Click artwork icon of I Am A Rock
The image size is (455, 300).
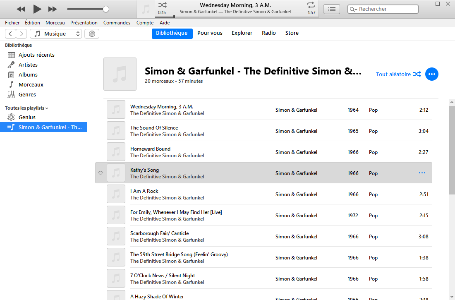(x=116, y=194)
